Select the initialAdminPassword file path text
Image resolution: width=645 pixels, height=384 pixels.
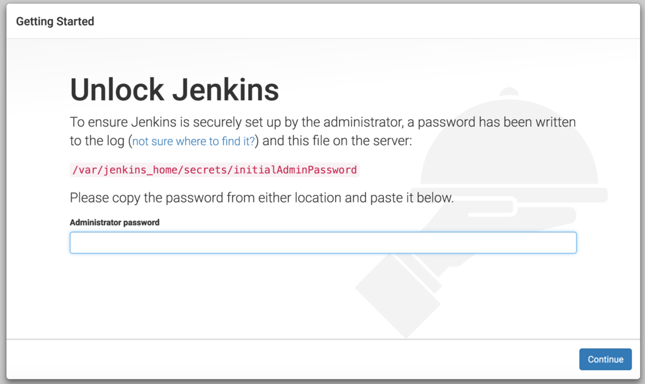coord(214,170)
